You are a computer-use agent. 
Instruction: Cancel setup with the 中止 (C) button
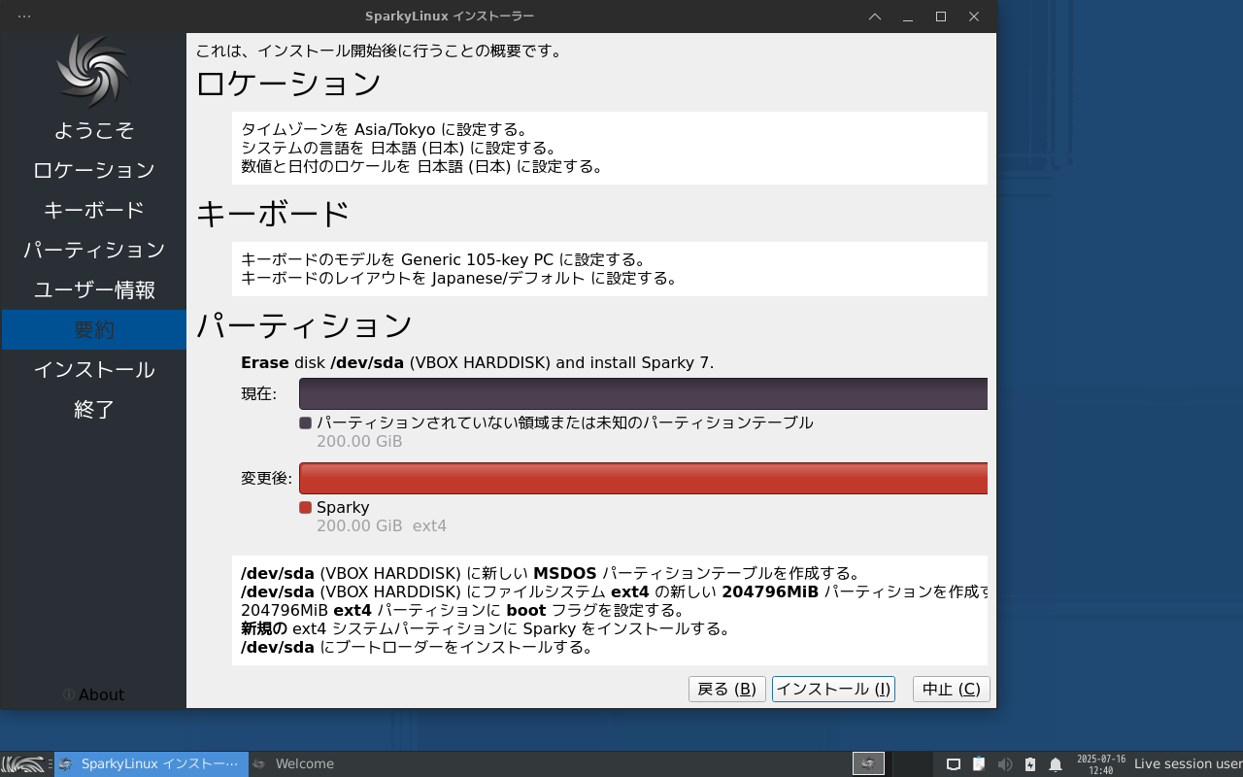[952, 689]
